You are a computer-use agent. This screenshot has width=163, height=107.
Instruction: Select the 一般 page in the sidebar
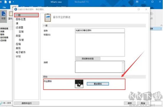click(26, 15)
